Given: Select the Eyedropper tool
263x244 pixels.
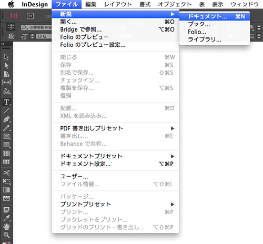Looking at the screenshot, I should coord(6,218).
